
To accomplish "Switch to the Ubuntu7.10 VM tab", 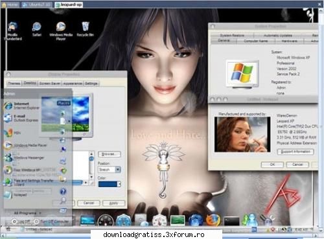I will tap(37, 5).
